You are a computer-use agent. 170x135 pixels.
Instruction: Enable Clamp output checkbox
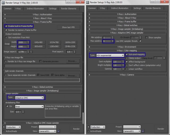click(126, 58)
